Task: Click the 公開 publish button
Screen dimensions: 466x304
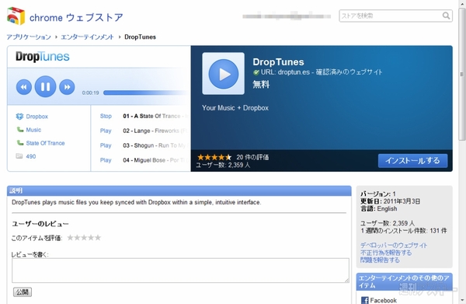Action: click(x=23, y=292)
